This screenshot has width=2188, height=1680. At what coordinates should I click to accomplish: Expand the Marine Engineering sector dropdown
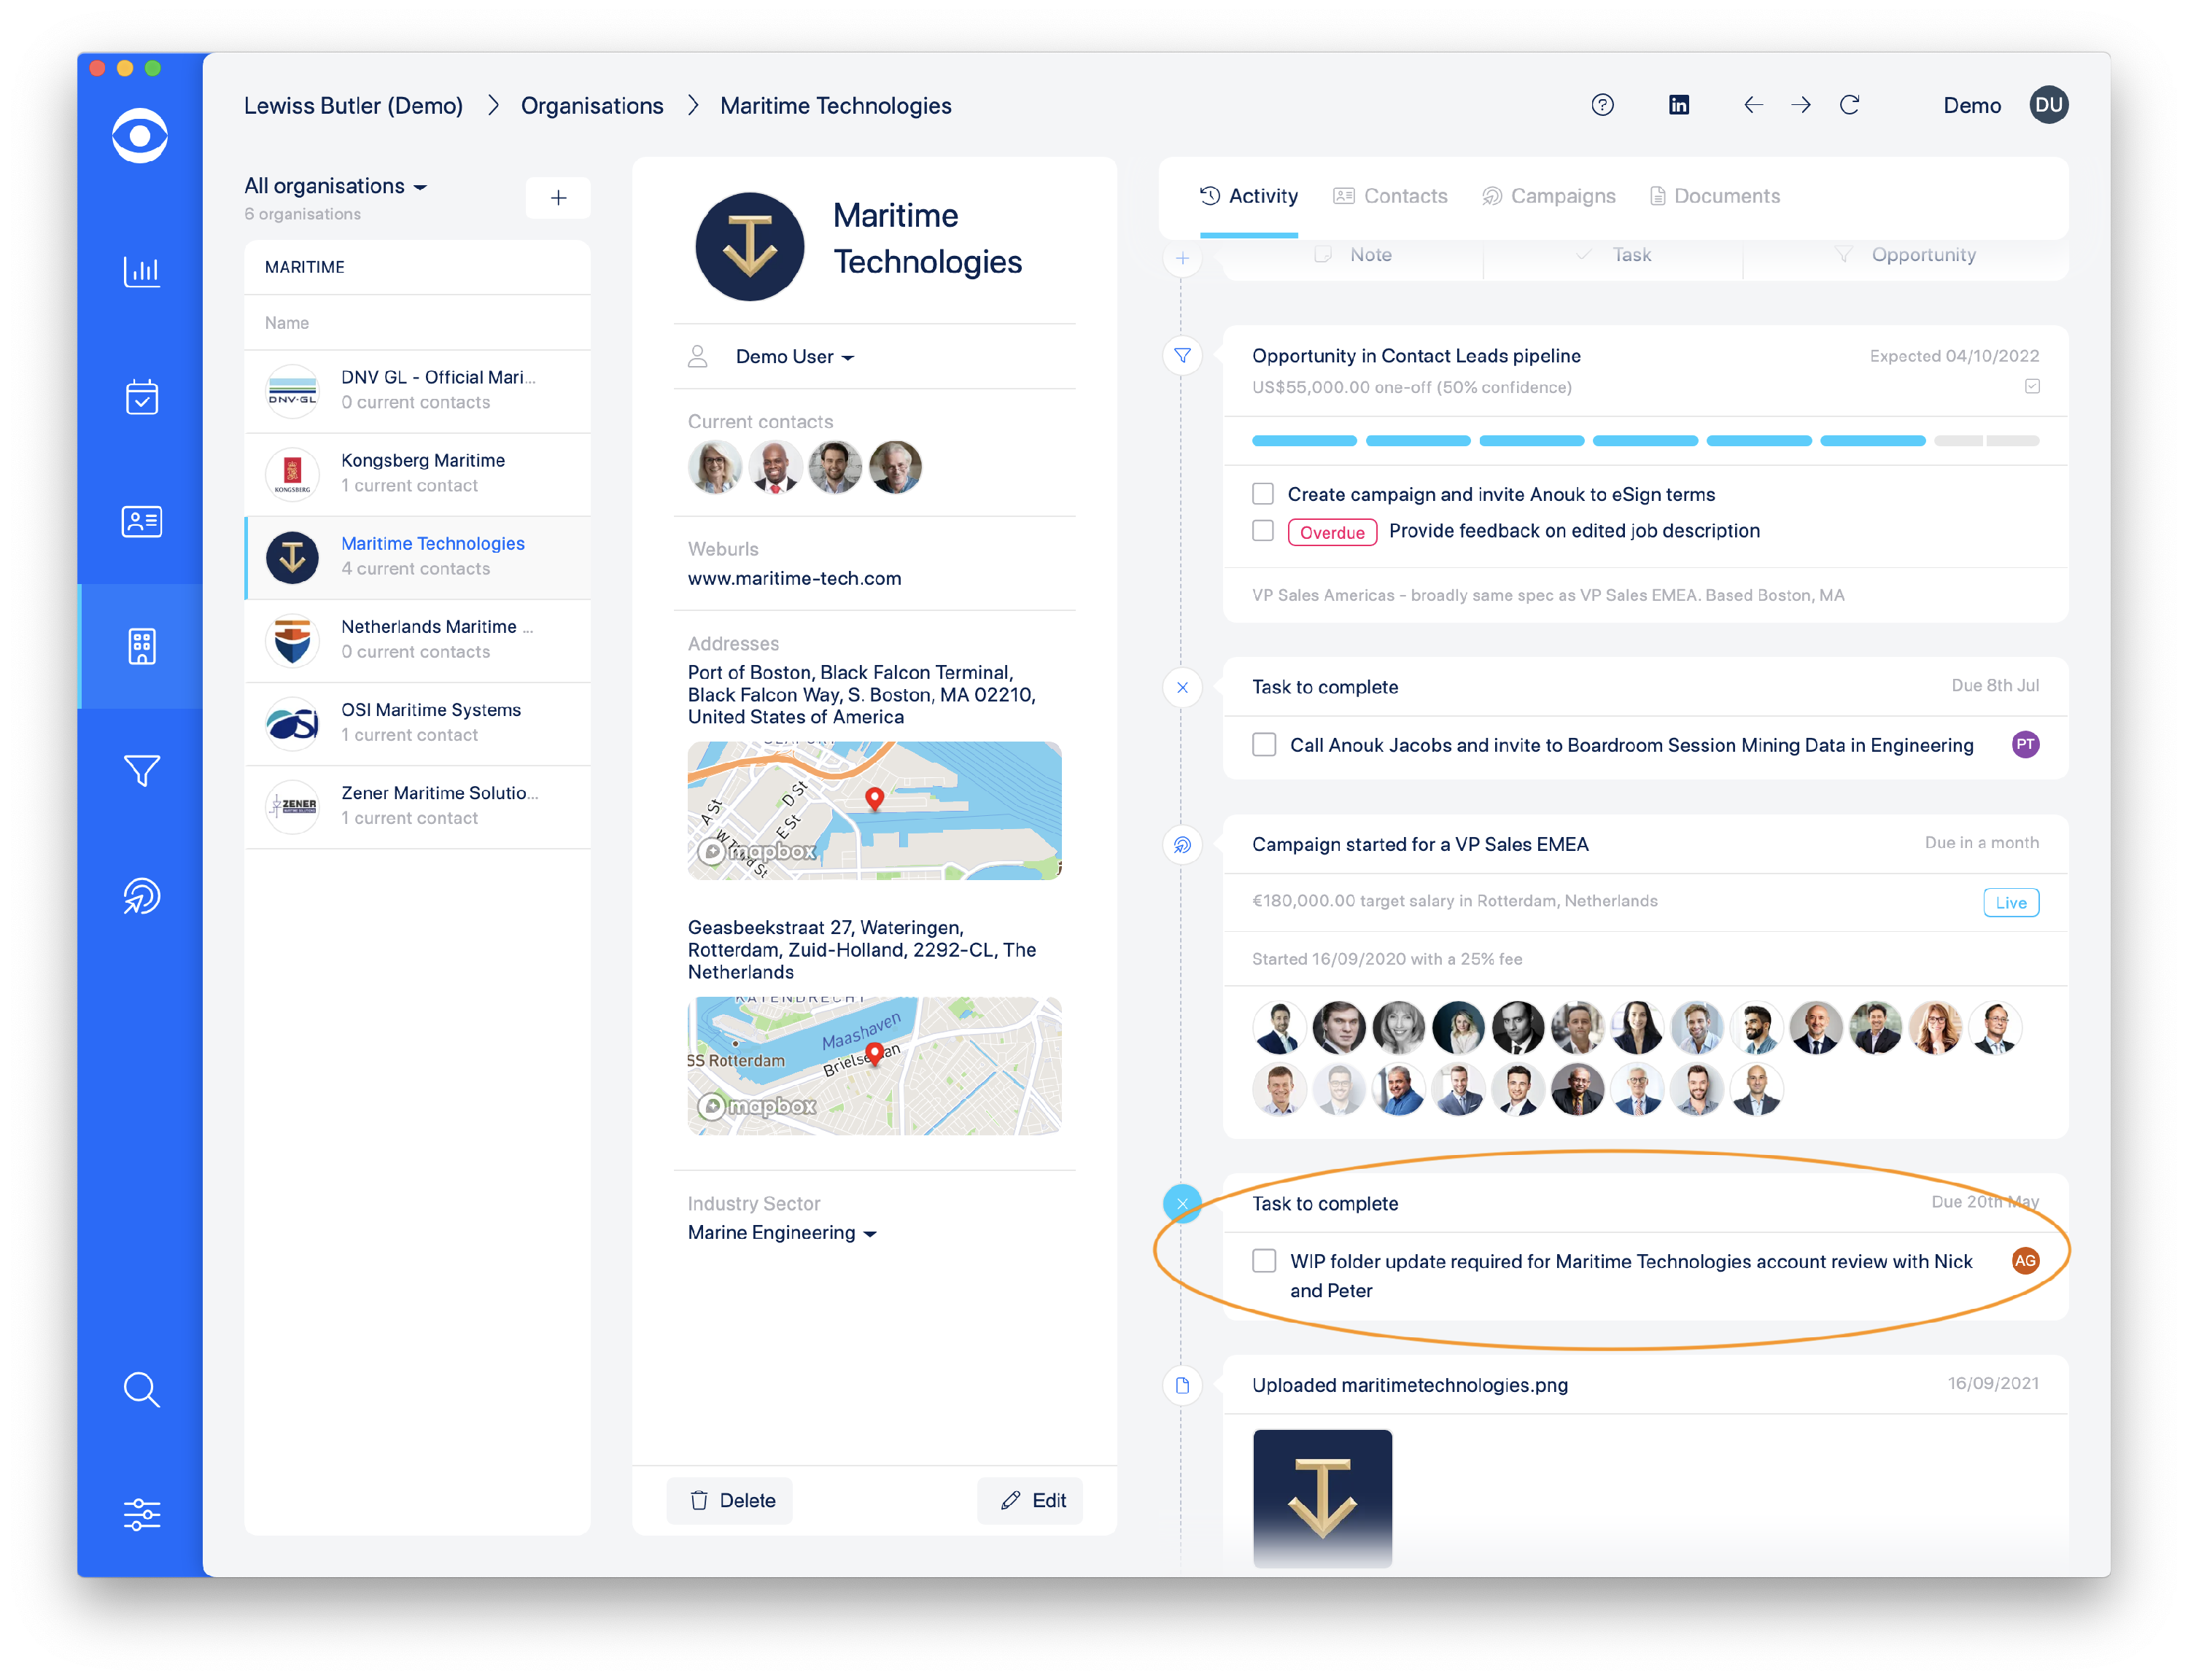[782, 1233]
